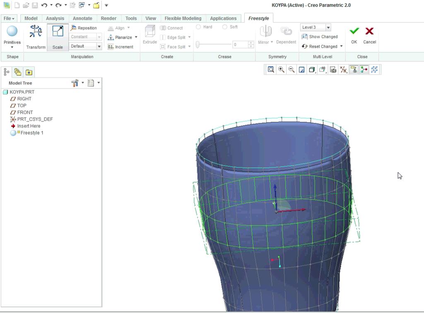This screenshot has height=313, width=424.
Task: Open the Display Style cube icon
Action: coord(312,70)
